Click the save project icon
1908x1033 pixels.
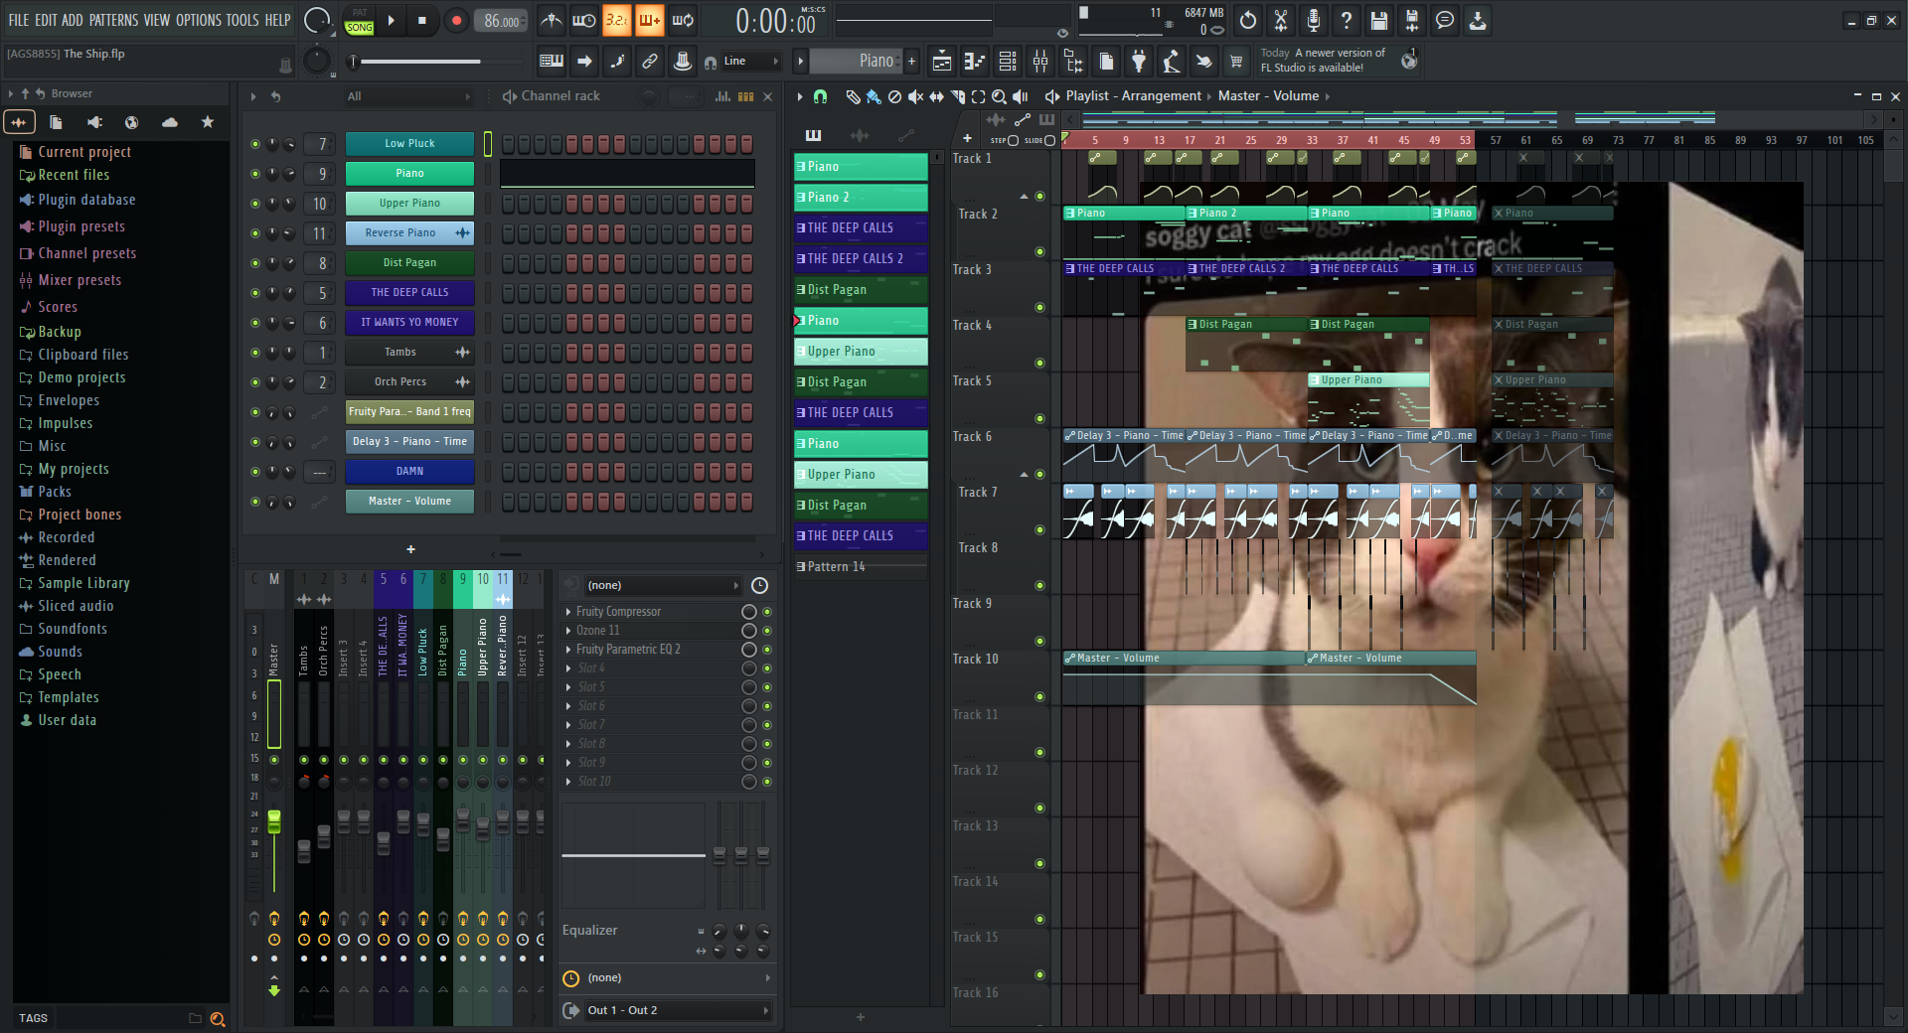coord(1378,20)
